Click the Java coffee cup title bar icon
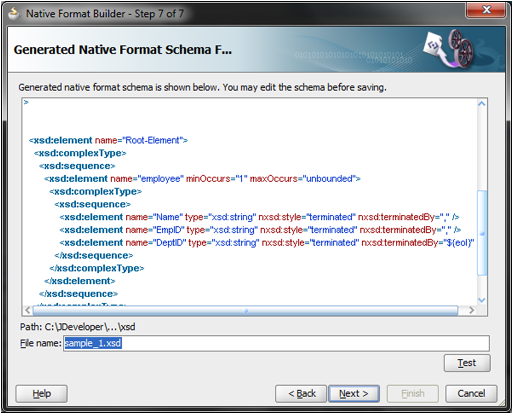The height and width of the screenshot is (414, 513). point(14,12)
